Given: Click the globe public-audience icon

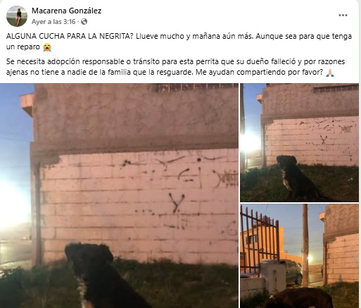Looking at the screenshot, I should tap(84, 22).
